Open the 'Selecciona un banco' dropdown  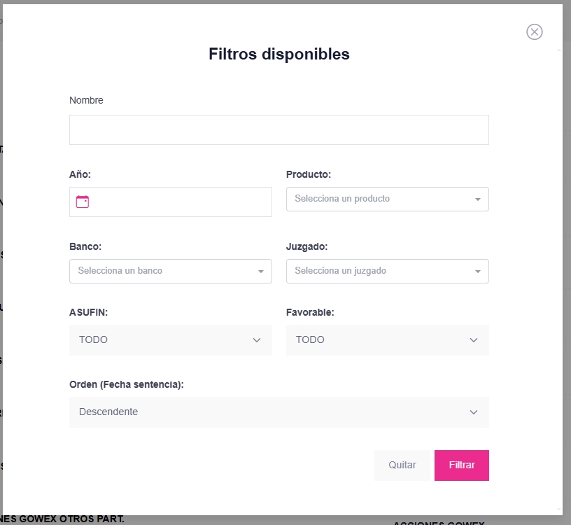click(161, 271)
